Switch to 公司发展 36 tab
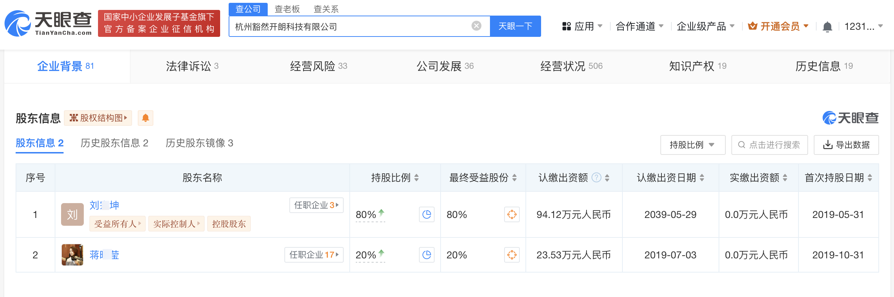 click(x=445, y=66)
